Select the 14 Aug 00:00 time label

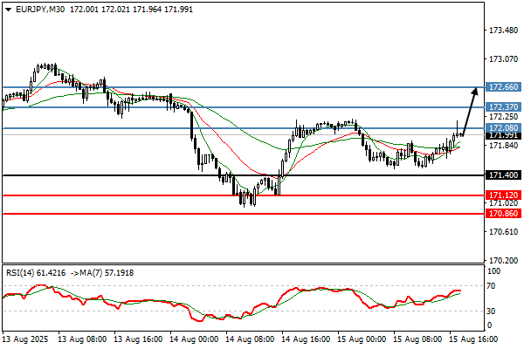click(194, 339)
